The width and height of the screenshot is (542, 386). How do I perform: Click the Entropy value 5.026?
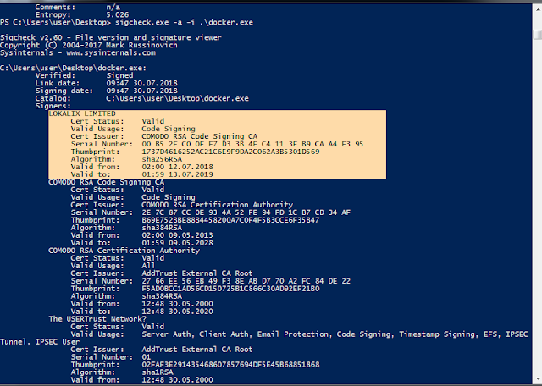pos(118,15)
